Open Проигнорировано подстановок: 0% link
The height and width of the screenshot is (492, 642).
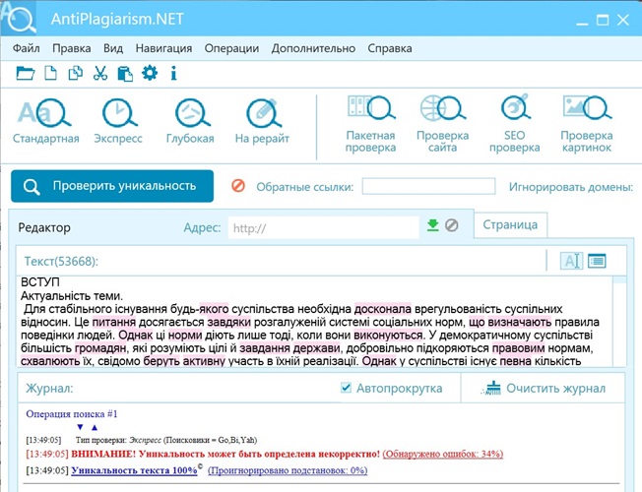coord(288,470)
